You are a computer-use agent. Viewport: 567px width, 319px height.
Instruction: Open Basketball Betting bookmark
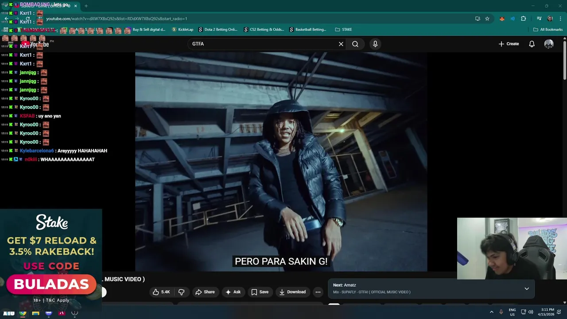[308, 30]
